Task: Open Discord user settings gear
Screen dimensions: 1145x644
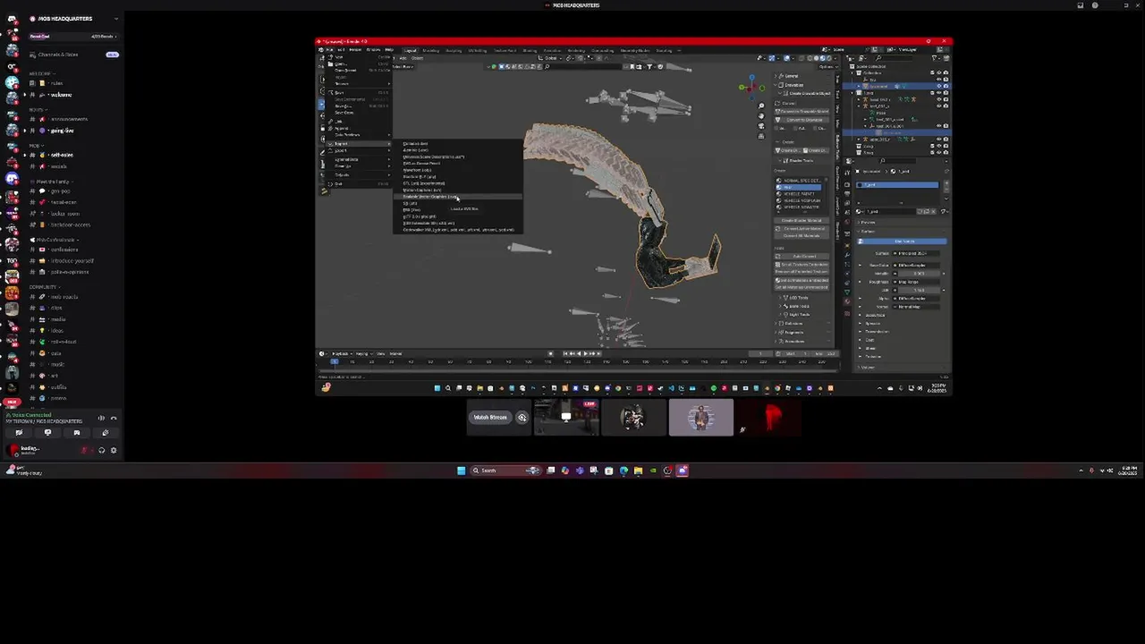Action: [x=114, y=450]
